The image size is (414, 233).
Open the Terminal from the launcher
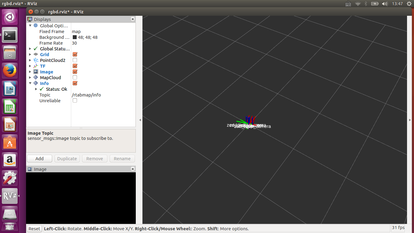[x=10, y=35]
